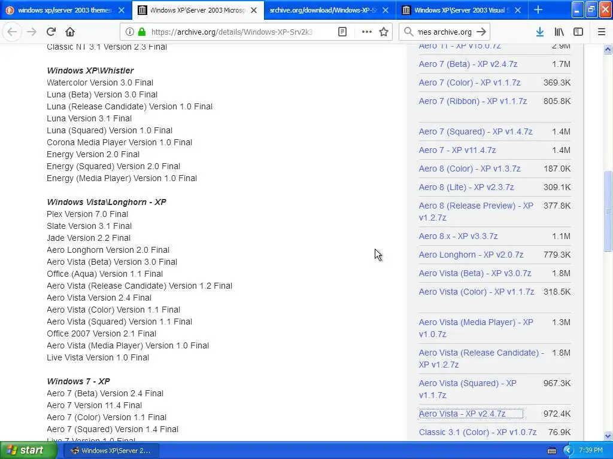Download Aero 8 (Release Preview) - XP v1.2.7z
Image resolution: width=613 pixels, height=459 pixels.
[x=476, y=212]
